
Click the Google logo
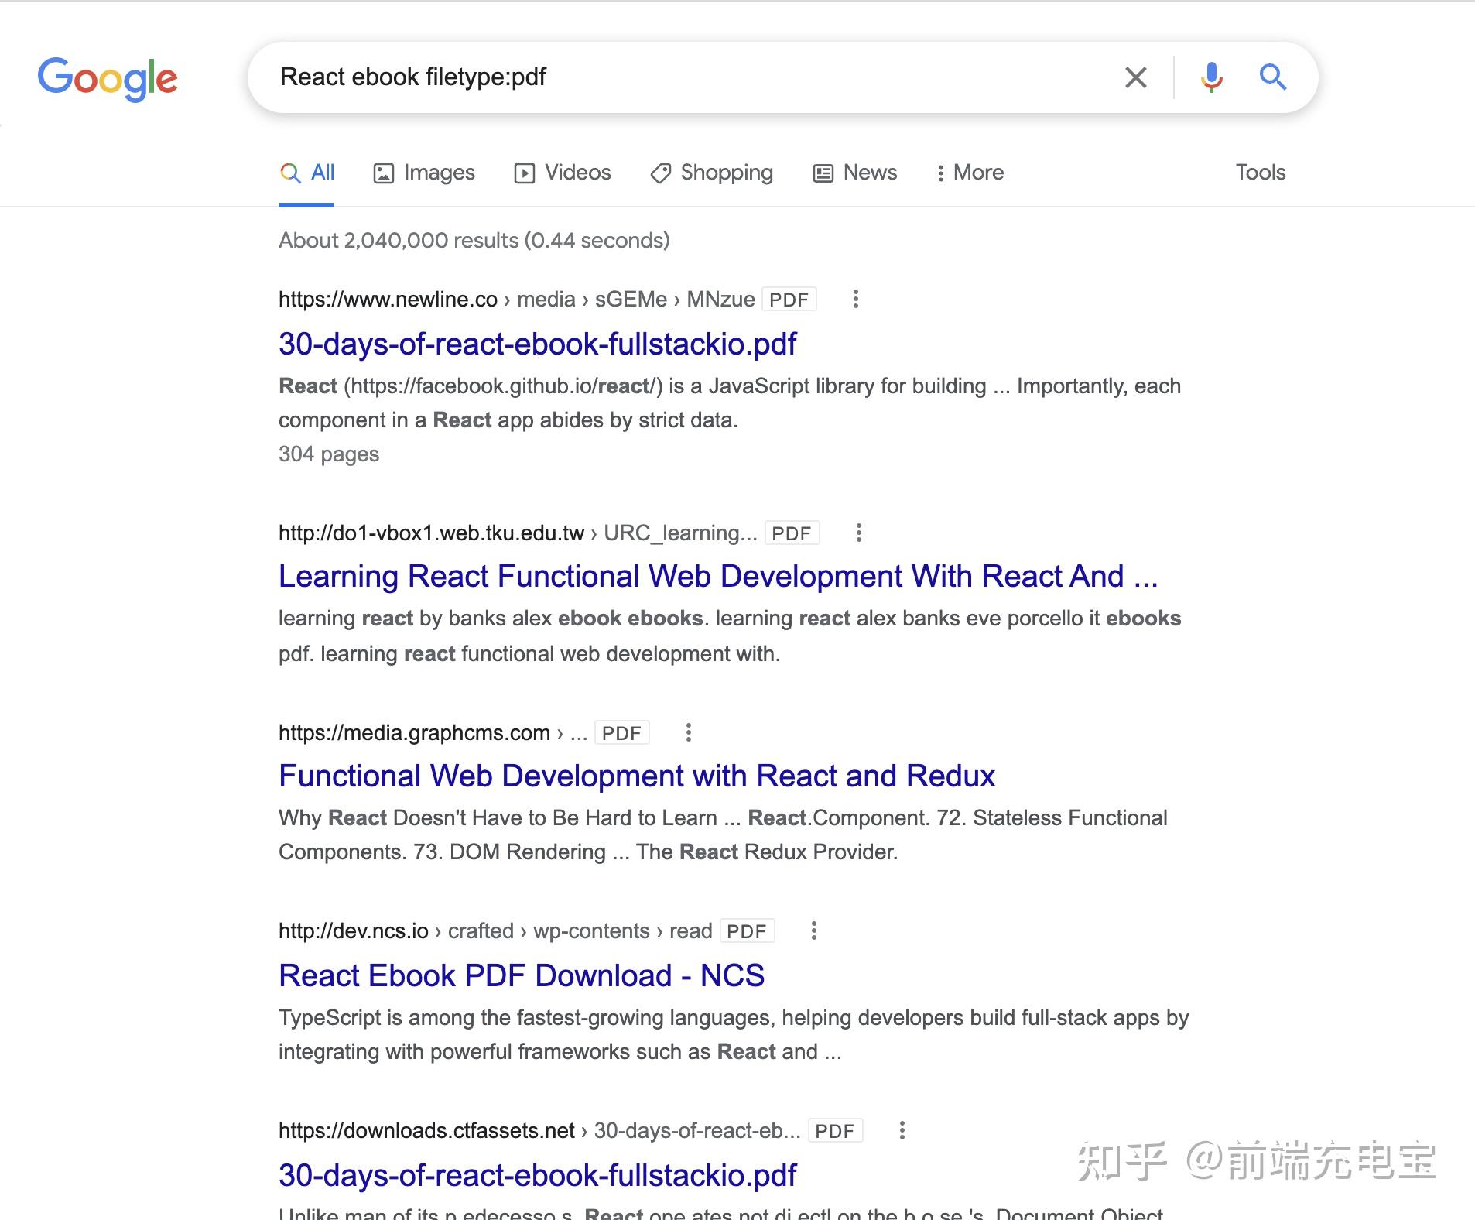coord(108,78)
